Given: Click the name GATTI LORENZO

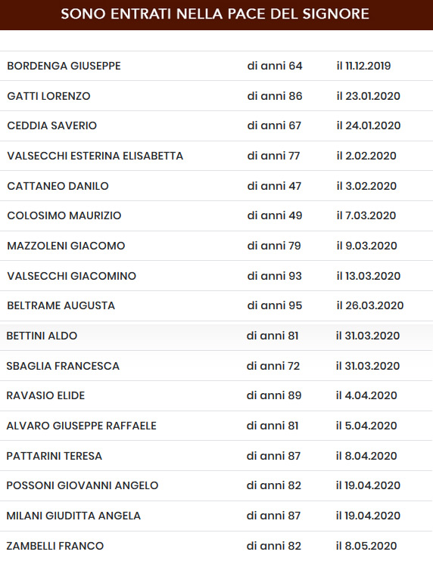Looking at the screenshot, I should (x=48, y=96).
